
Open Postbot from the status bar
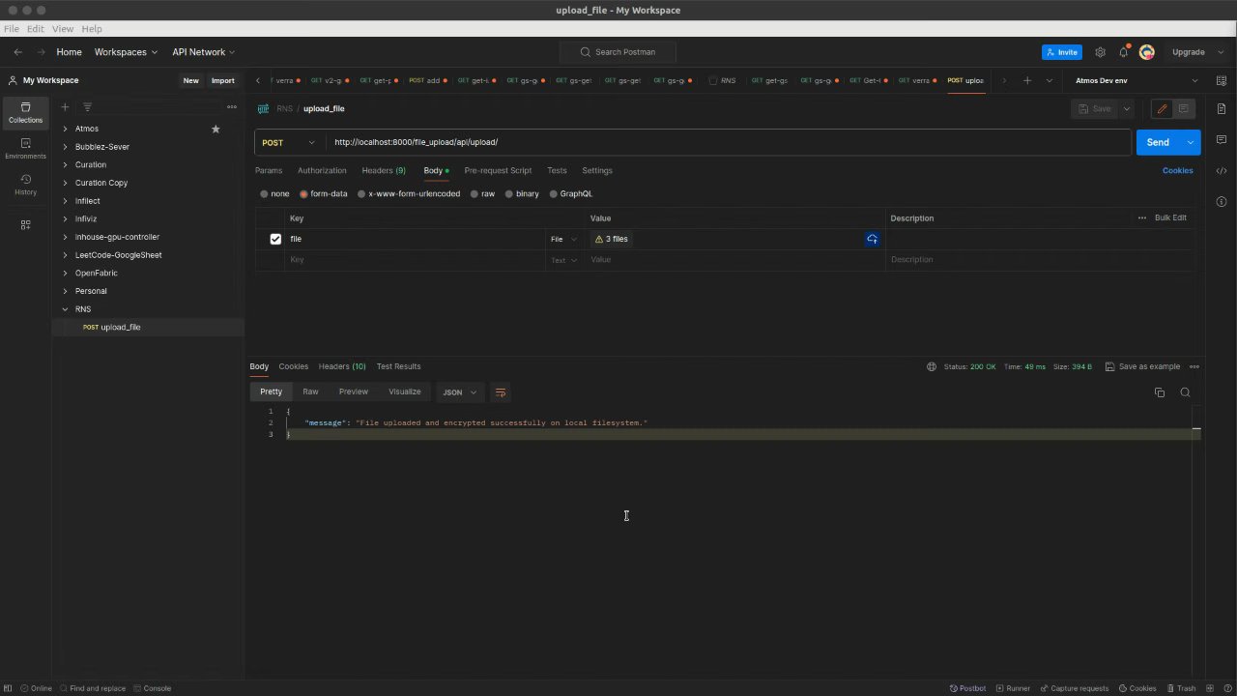(966, 688)
